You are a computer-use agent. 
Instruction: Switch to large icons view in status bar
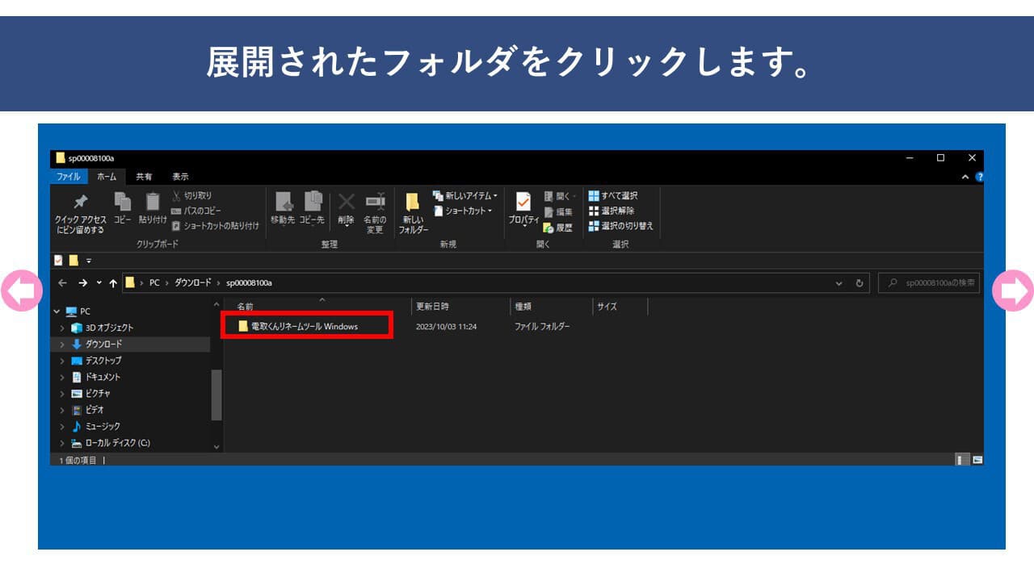(977, 460)
